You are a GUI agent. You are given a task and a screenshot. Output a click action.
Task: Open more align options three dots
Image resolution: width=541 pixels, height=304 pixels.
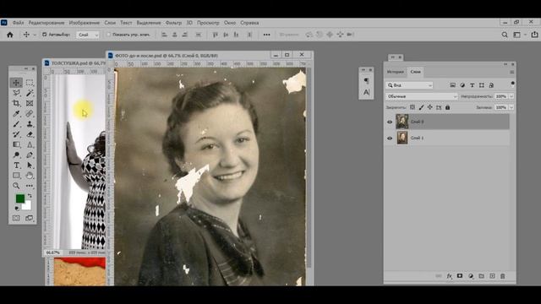click(267, 35)
